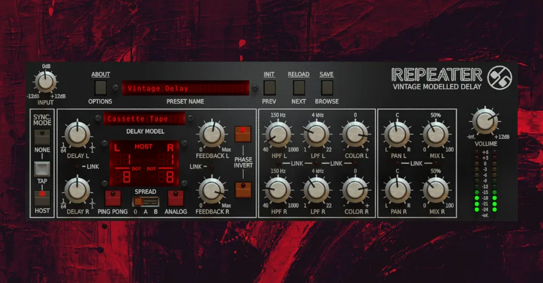
Task: Toggle the Pan link LED left of LINK
Action: tap(398, 163)
